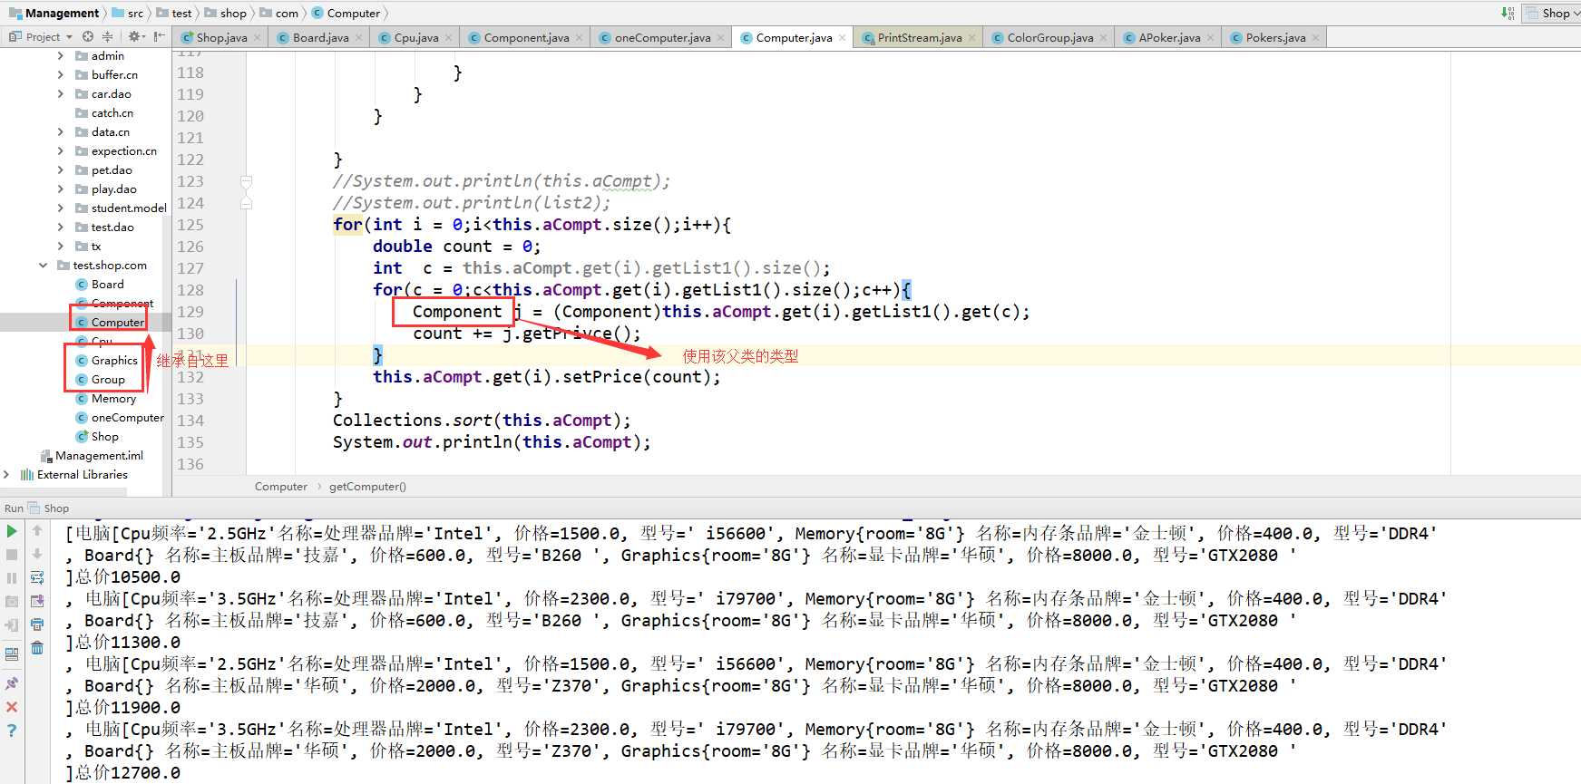Select Management.iml file
Screen dimensions: 1581x784
[x=92, y=455]
